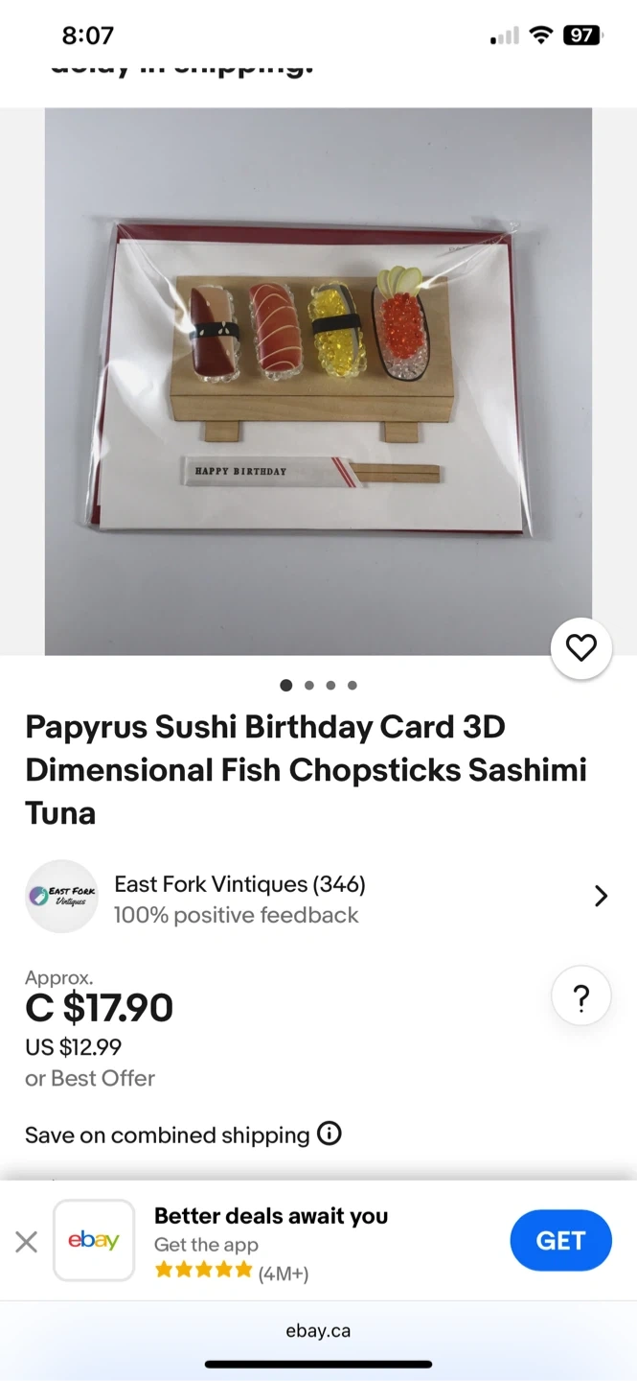Go to second image dot indicator
Image resolution: width=637 pixels, height=1381 pixels.
pos(308,686)
